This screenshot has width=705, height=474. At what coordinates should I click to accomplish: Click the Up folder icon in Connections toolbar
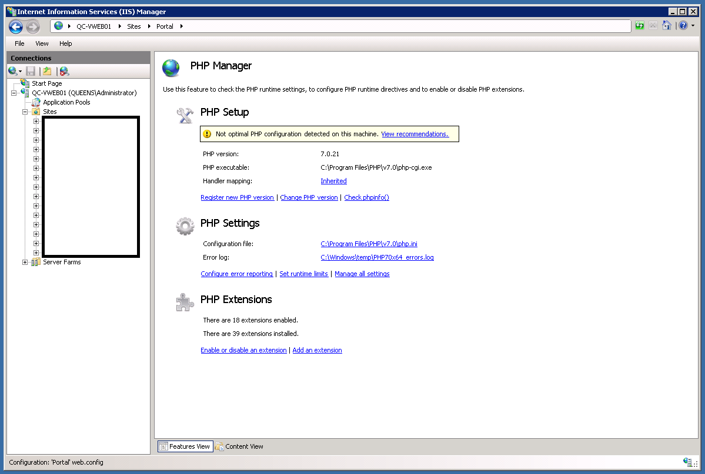tap(47, 71)
